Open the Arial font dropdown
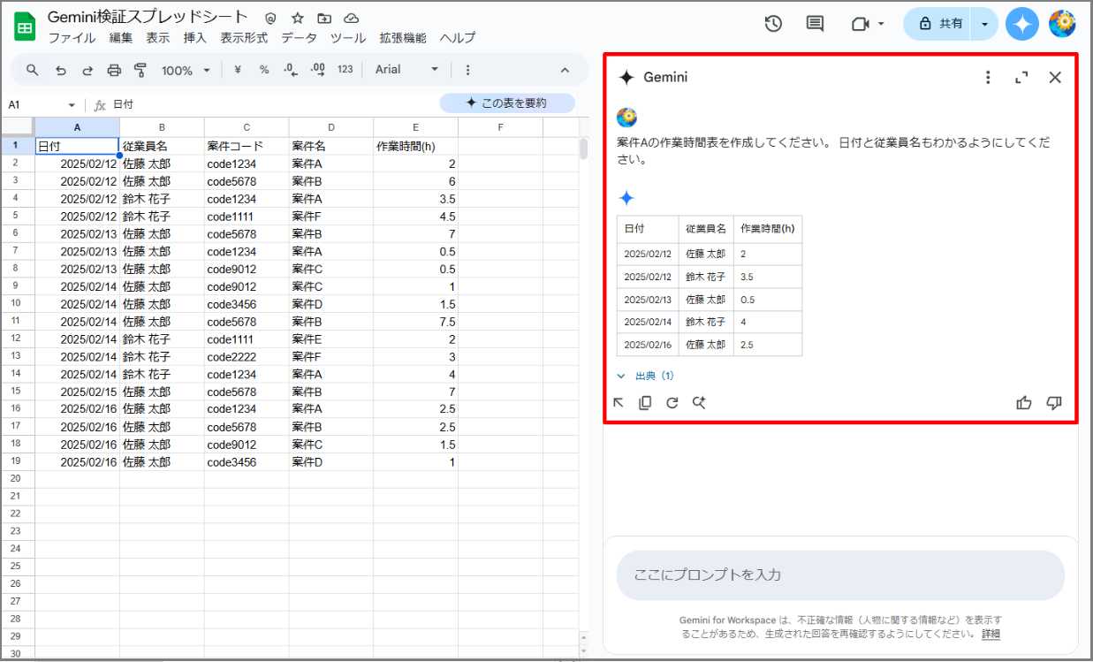Image resolution: width=1093 pixels, height=662 pixels. click(x=406, y=70)
